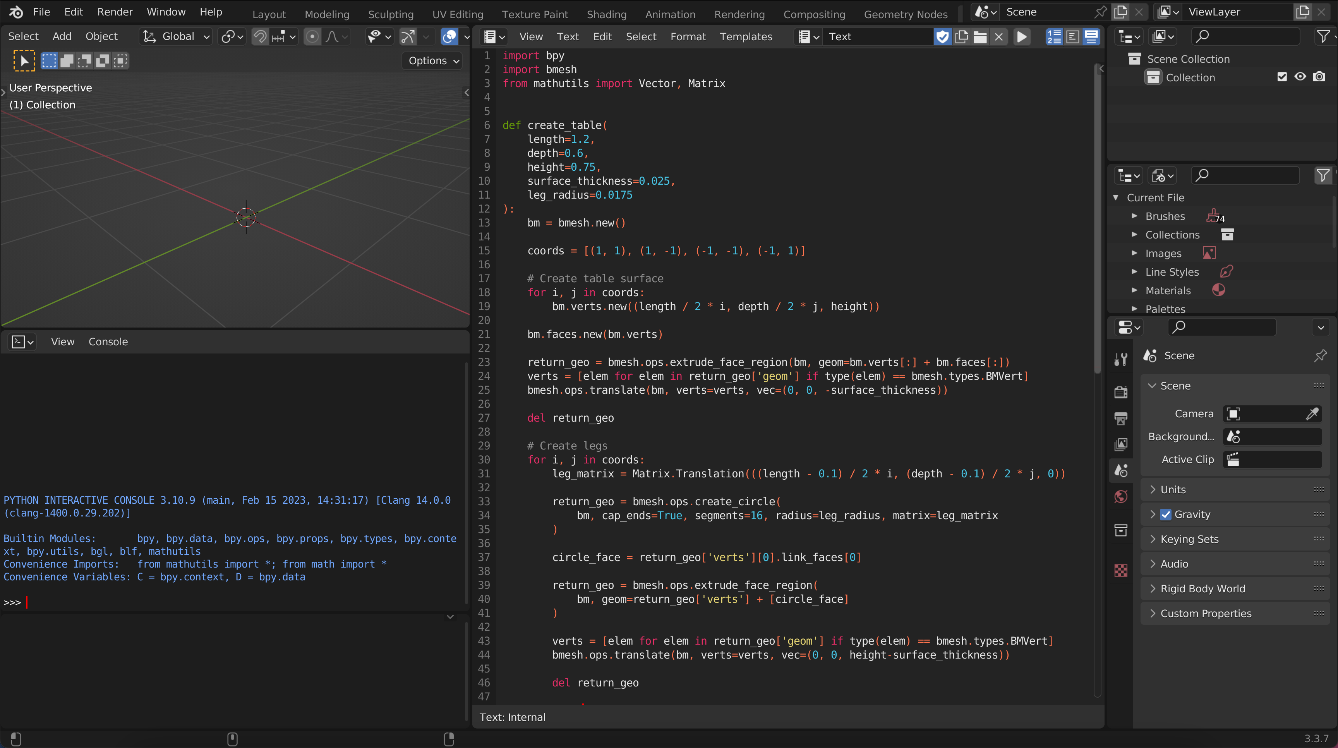
Task: Toggle Collection render camera icon
Action: pyautogui.click(x=1319, y=77)
